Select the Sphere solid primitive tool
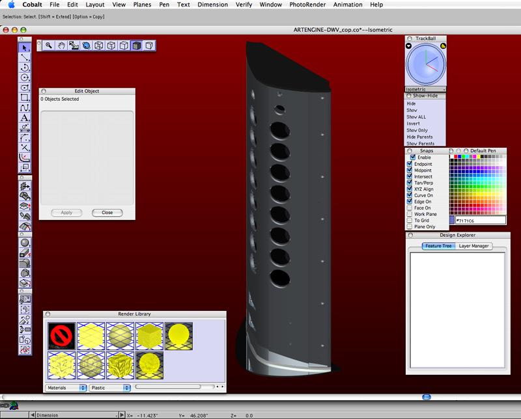This screenshot has height=419, width=521. 25,242
